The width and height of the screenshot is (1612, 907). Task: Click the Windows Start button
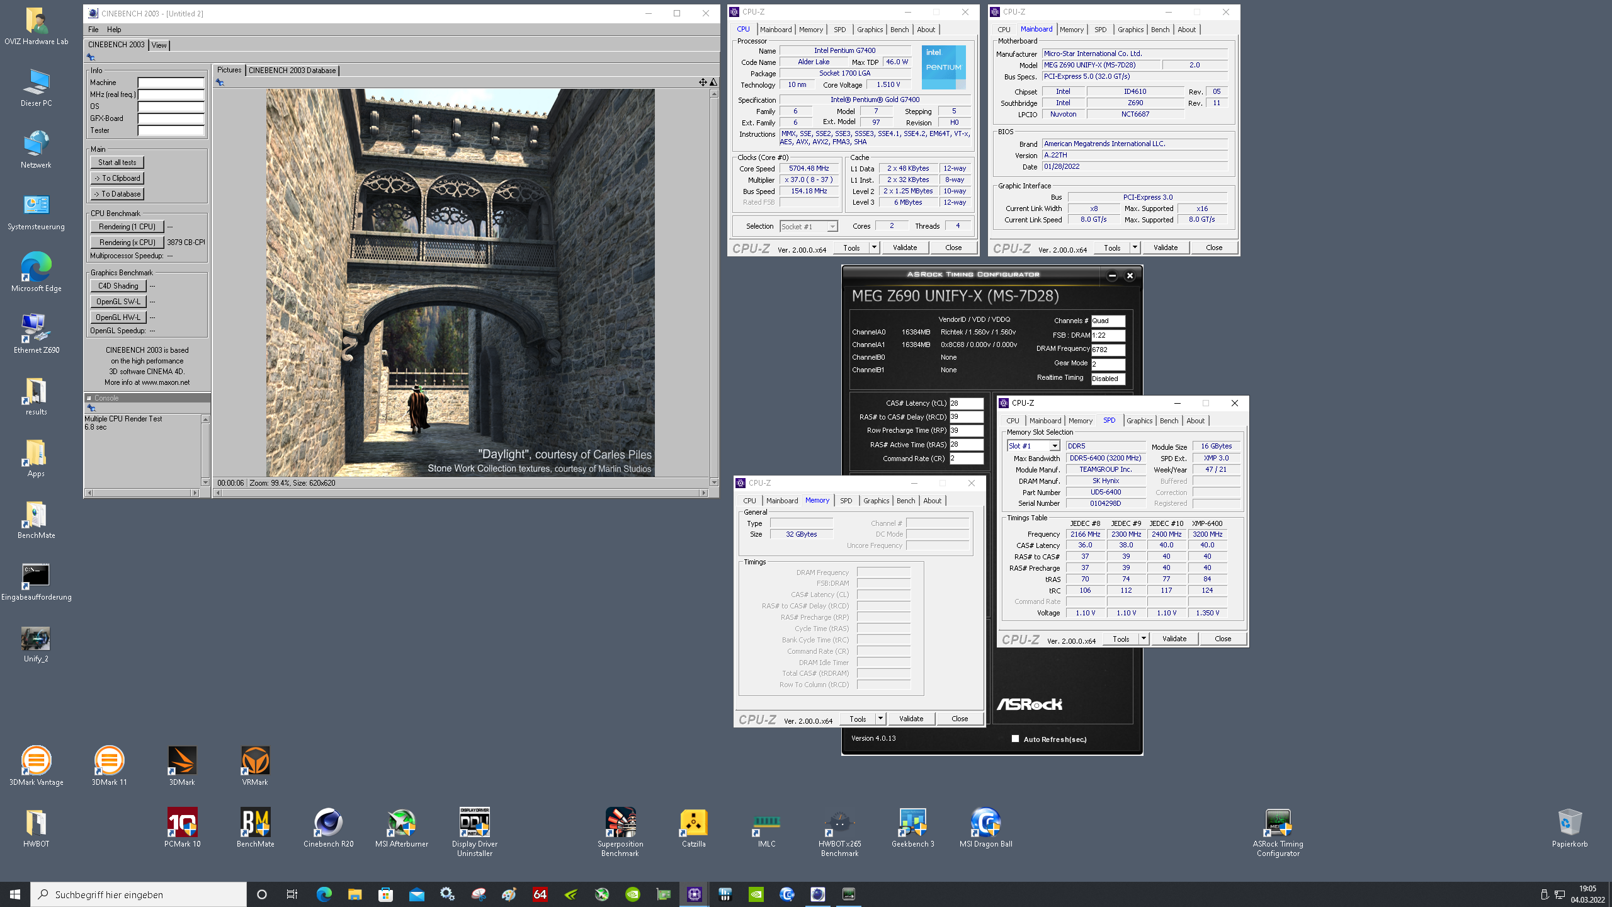[15, 894]
